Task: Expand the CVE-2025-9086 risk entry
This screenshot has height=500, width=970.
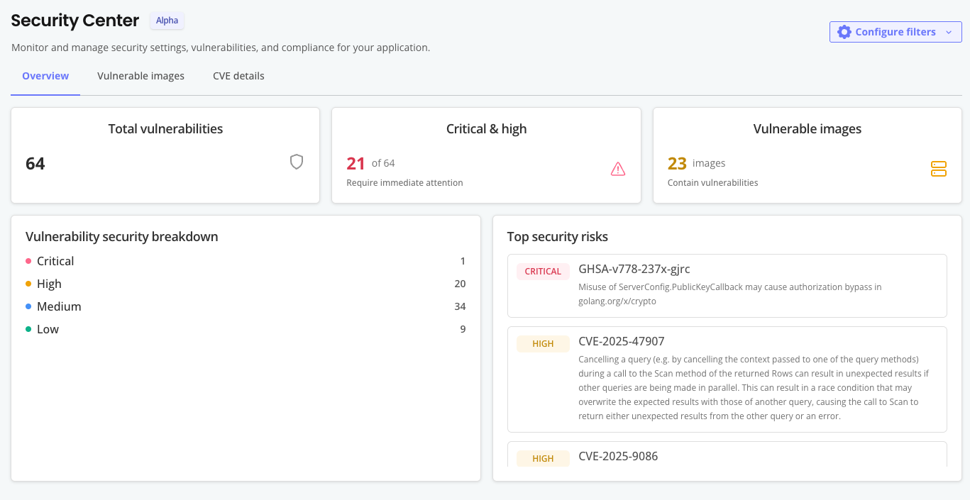Action: (727, 457)
